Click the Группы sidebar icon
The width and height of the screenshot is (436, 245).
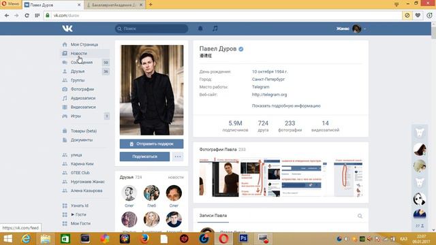pyautogui.click(x=65, y=80)
